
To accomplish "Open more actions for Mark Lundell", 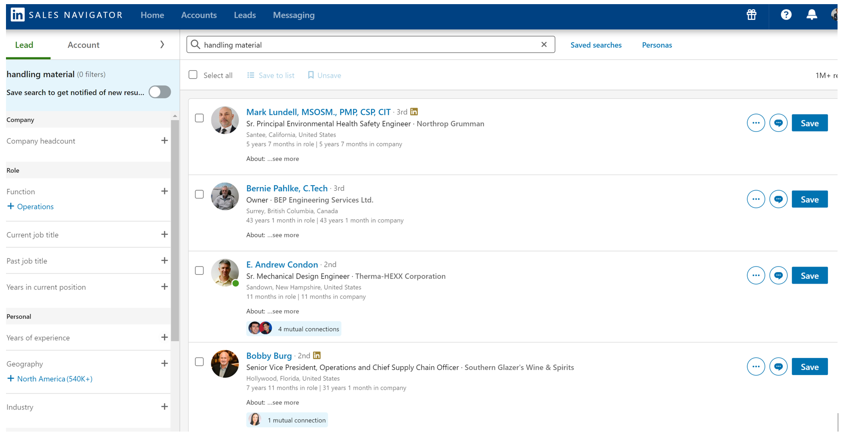I will click(756, 123).
